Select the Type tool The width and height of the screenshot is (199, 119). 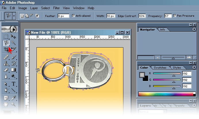(x=14, y=84)
